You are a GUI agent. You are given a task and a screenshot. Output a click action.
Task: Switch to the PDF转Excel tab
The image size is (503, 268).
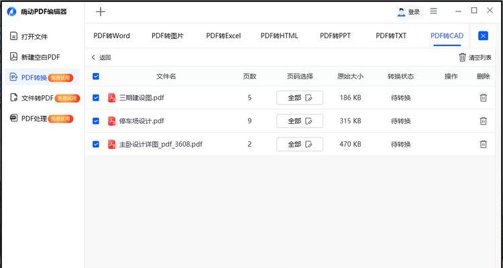(223, 36)
